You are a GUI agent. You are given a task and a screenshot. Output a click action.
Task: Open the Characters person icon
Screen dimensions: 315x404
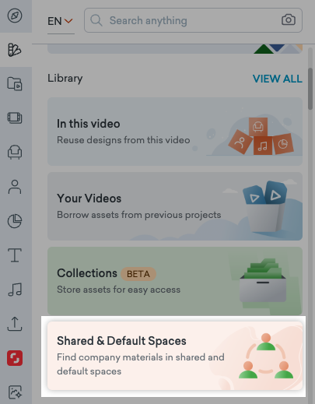tap(15, 187)
